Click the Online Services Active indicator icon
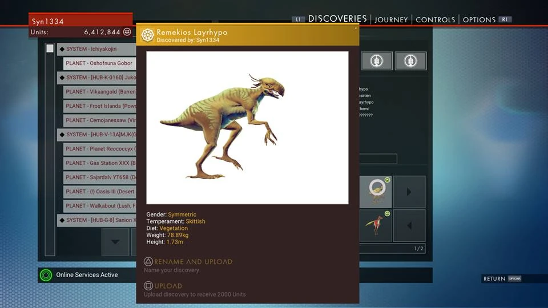The width and height of the screenshot is (548, 308). click(46, 275)
